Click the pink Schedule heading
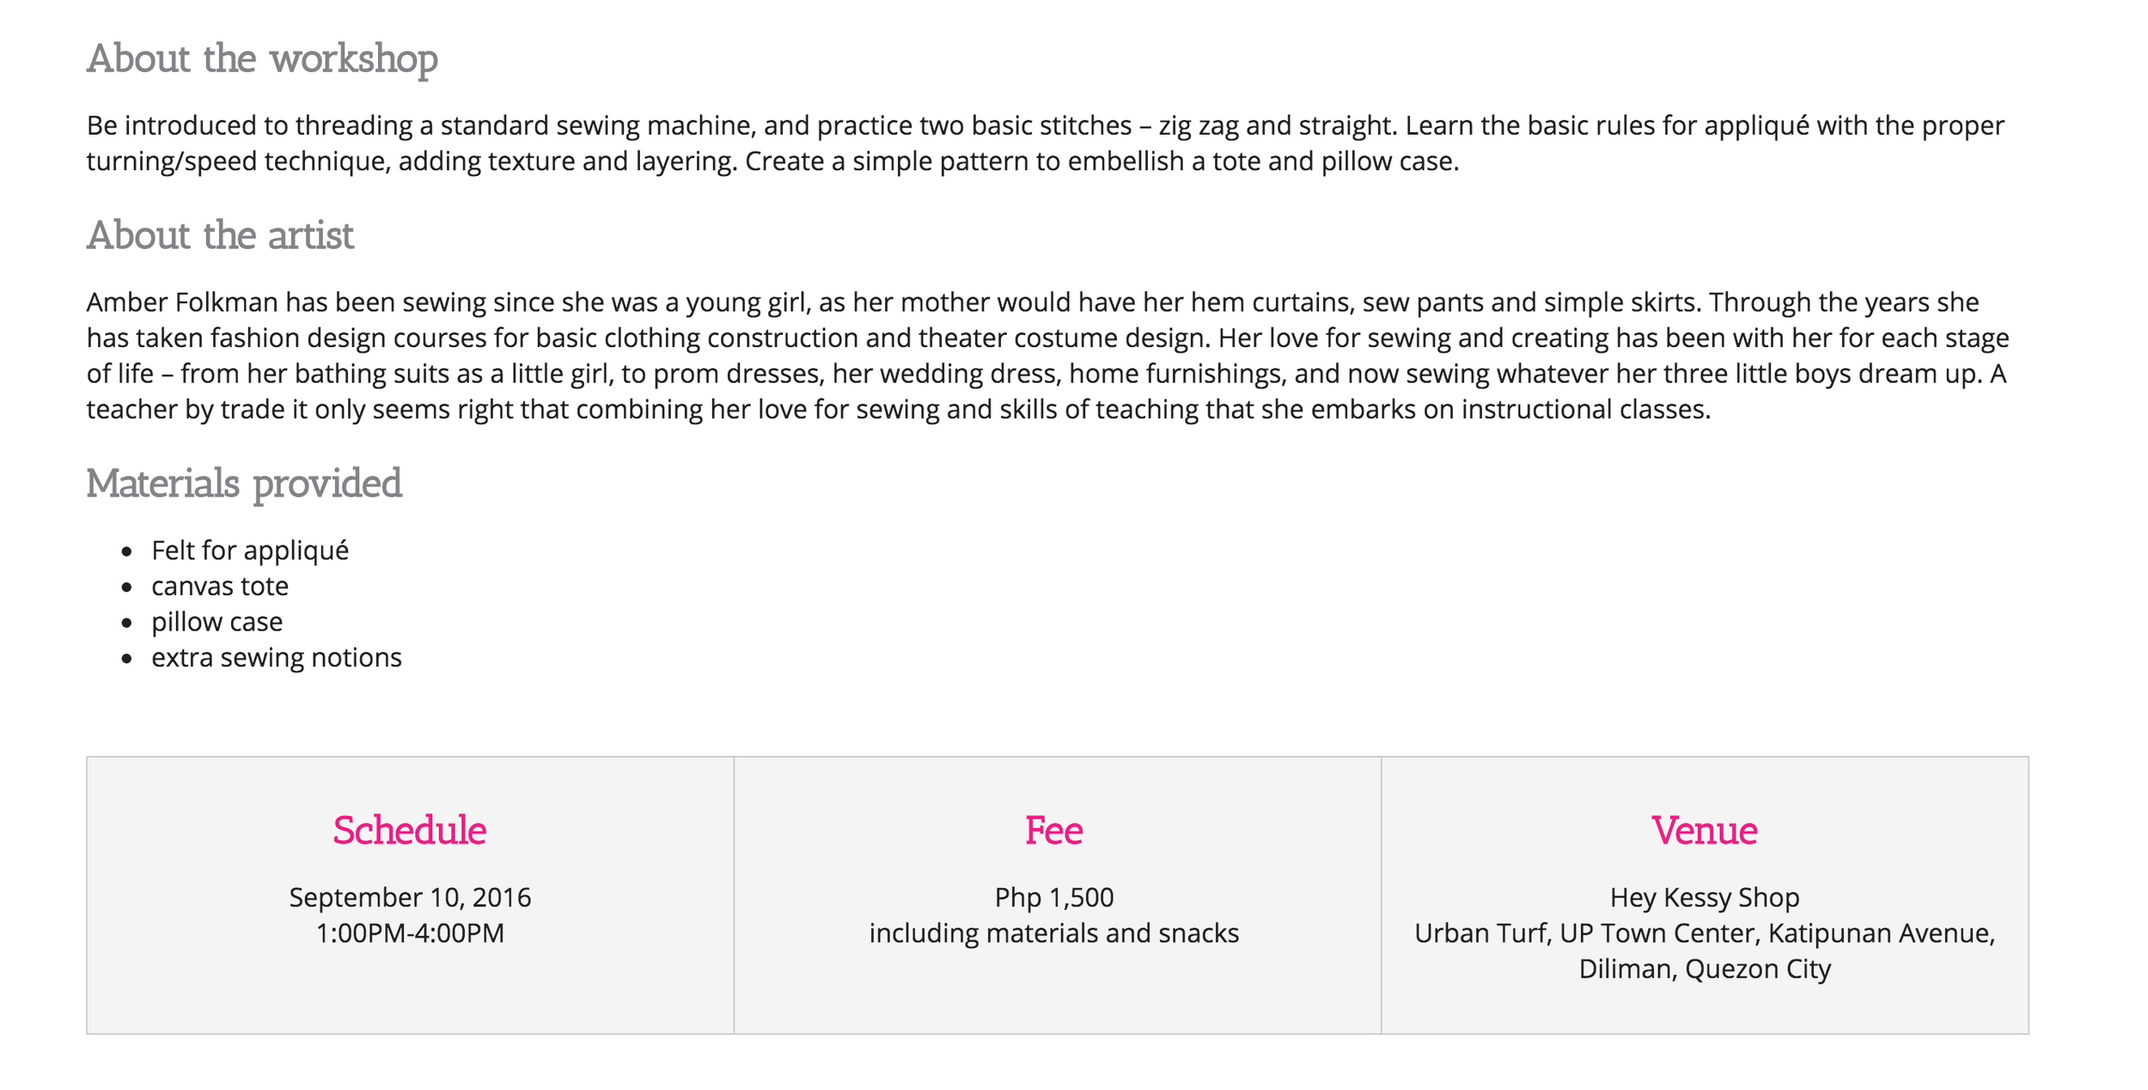Screen dimensions: 2148x1090 click(410, 831)
